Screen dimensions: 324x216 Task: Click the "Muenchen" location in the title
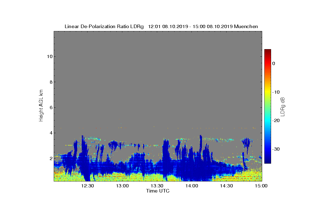246,26
